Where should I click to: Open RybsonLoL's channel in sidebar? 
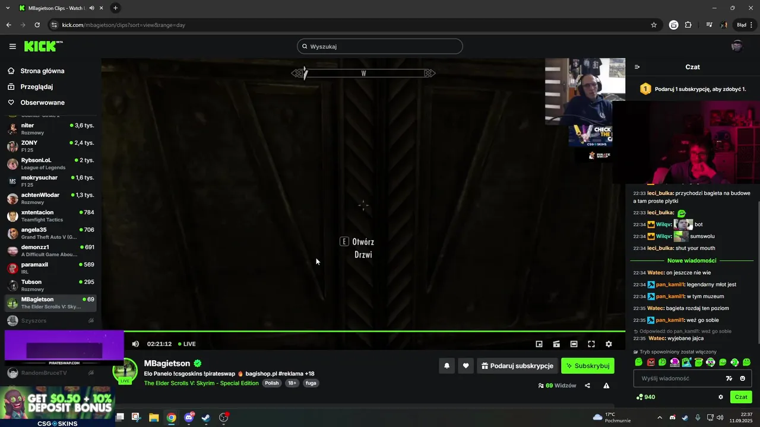click(50, 164)
